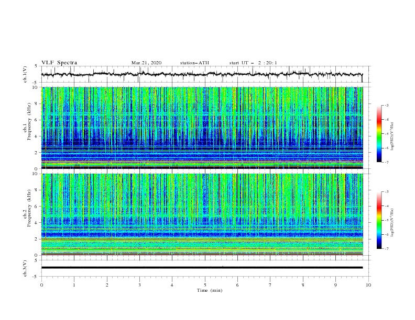Viewport: 415px width, 320px height.
Task: Click the "ch.3(V)" axis label
Action: (25, 268)
